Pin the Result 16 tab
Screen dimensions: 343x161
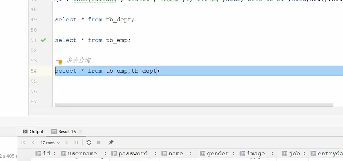pos(111,142)
